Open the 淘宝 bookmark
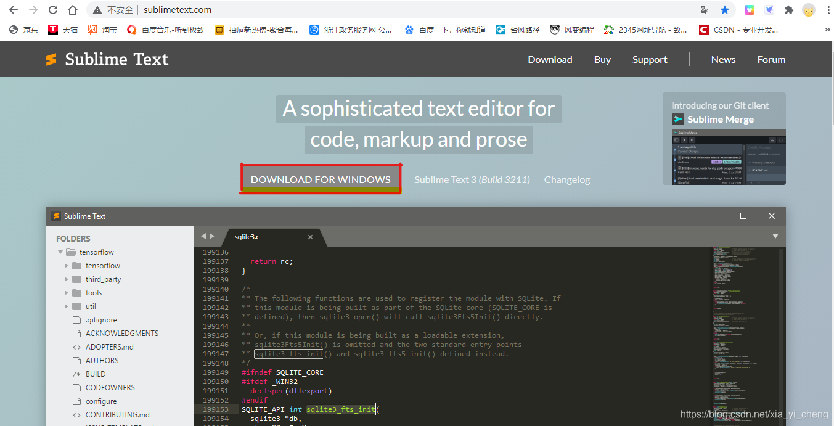This screenshot has width=834, height=426. point(102,29)
